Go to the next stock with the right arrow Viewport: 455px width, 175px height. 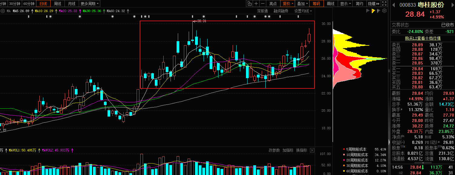pyautogui.click(x=453, y=5)
